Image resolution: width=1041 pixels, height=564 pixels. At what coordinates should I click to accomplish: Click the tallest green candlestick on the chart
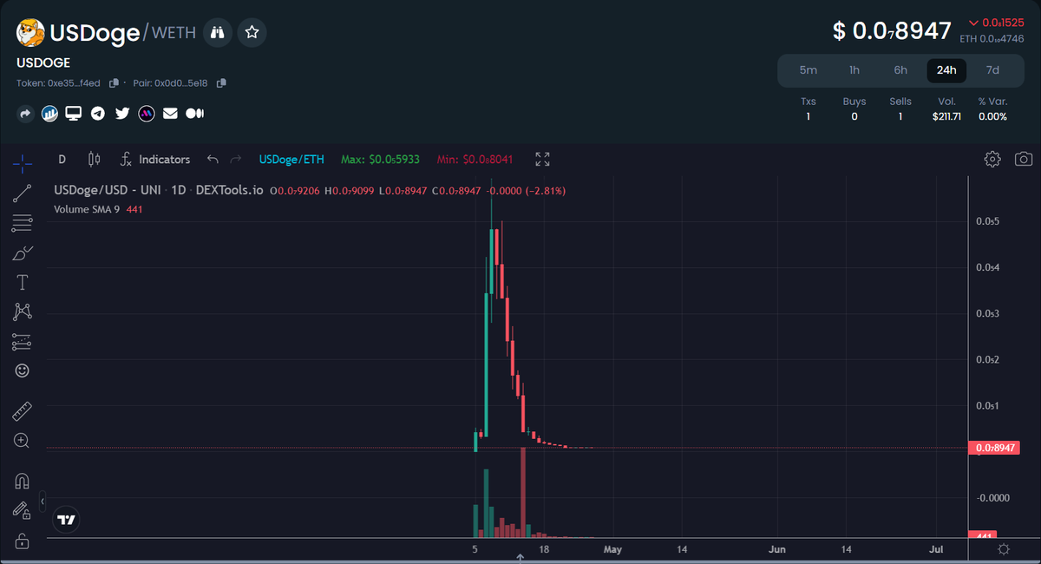click(486, 364)
